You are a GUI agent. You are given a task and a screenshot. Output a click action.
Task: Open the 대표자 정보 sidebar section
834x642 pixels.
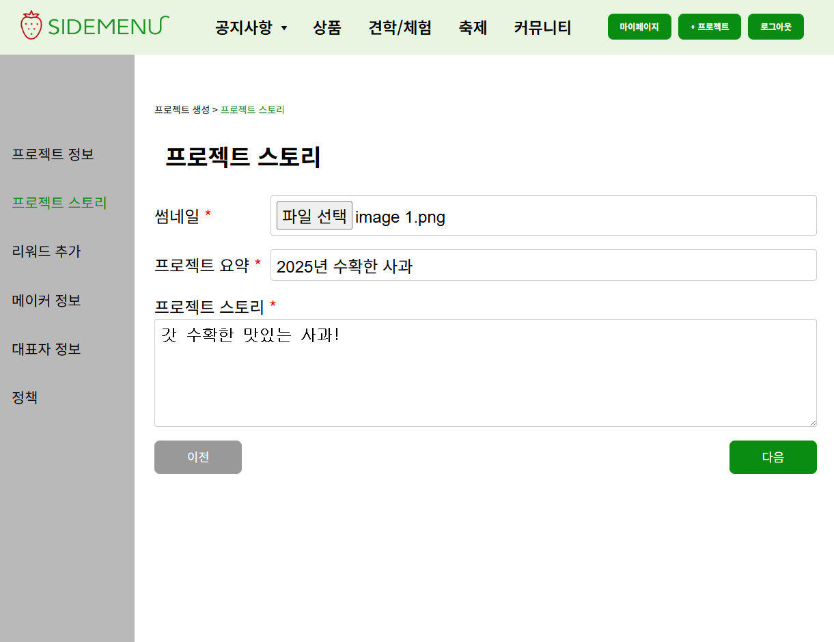coord(45,349)
